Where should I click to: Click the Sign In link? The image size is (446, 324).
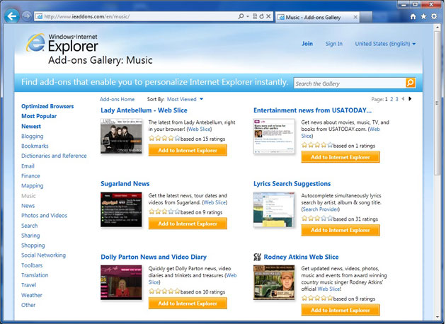click(x=333, y=44)
